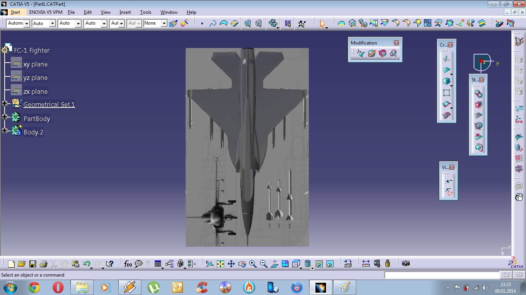526x295 pixels.
Task: Select the Pan view tool
Action: [x=231, y=264]
